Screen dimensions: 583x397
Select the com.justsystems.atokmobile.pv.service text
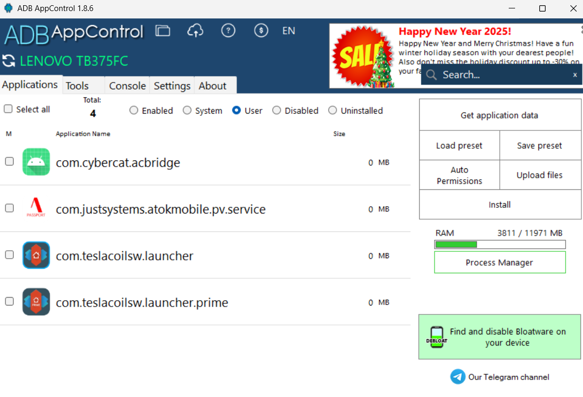click(161, 209)
